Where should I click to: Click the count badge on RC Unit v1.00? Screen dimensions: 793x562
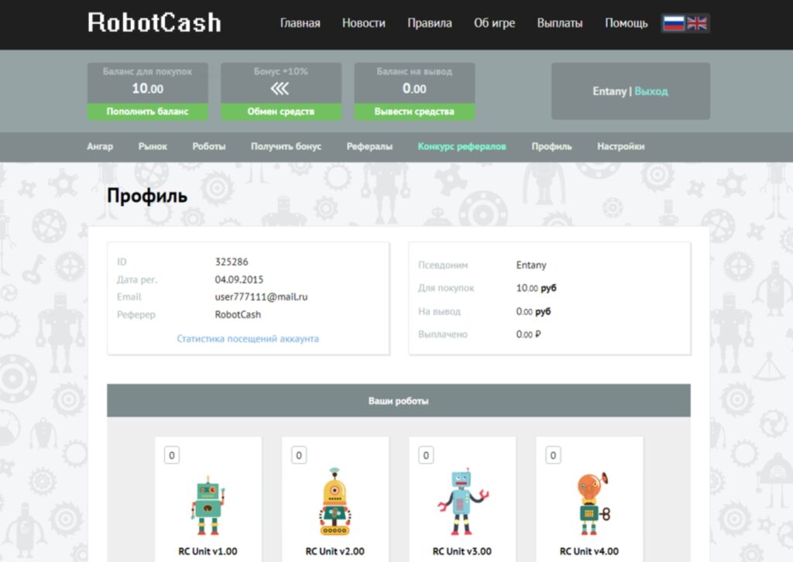[172, 455]
